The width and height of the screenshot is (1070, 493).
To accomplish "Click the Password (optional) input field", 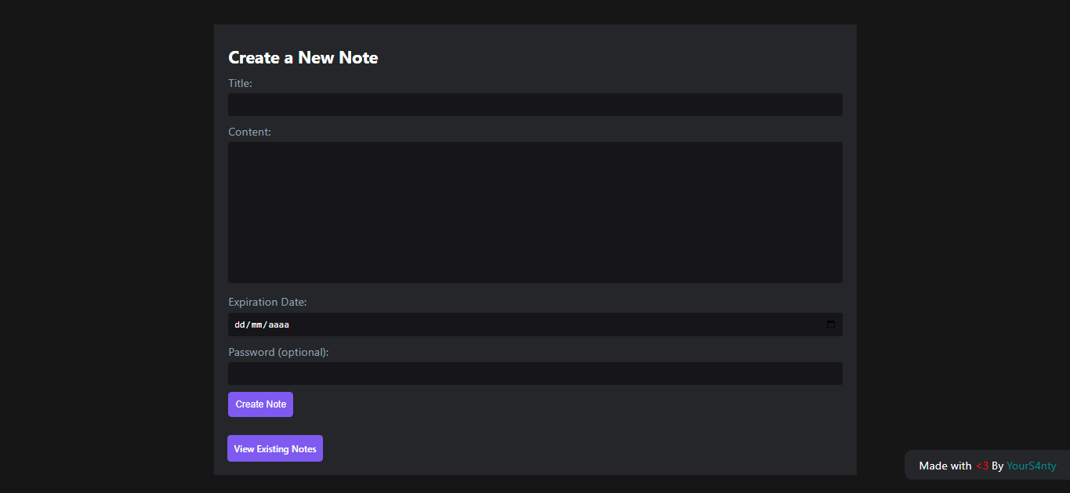I will [x=535, y=374].
